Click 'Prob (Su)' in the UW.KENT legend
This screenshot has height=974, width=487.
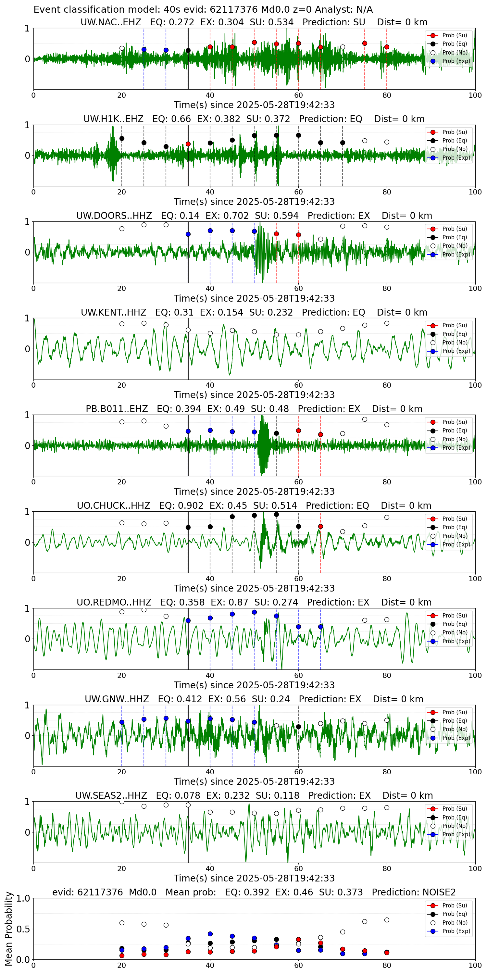455,325
